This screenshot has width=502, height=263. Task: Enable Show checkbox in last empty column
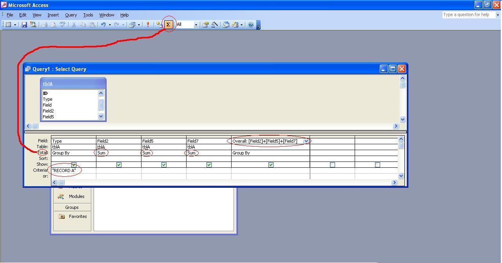tap(377, 165)
